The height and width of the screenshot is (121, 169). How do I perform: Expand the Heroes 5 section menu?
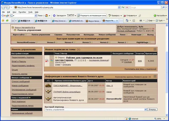pyautogui.click(x=52, y=43)
